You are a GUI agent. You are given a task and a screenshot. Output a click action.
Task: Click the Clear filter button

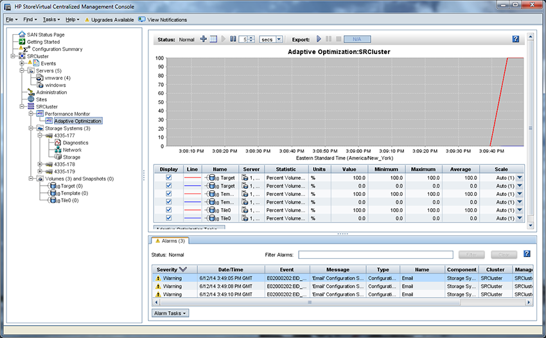[x=504, y=254]
